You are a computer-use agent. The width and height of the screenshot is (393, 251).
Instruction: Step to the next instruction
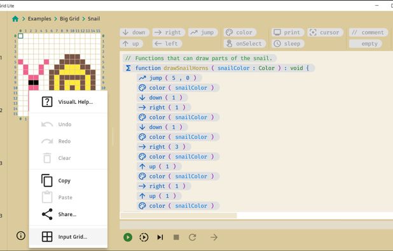(x=160, y=237)
